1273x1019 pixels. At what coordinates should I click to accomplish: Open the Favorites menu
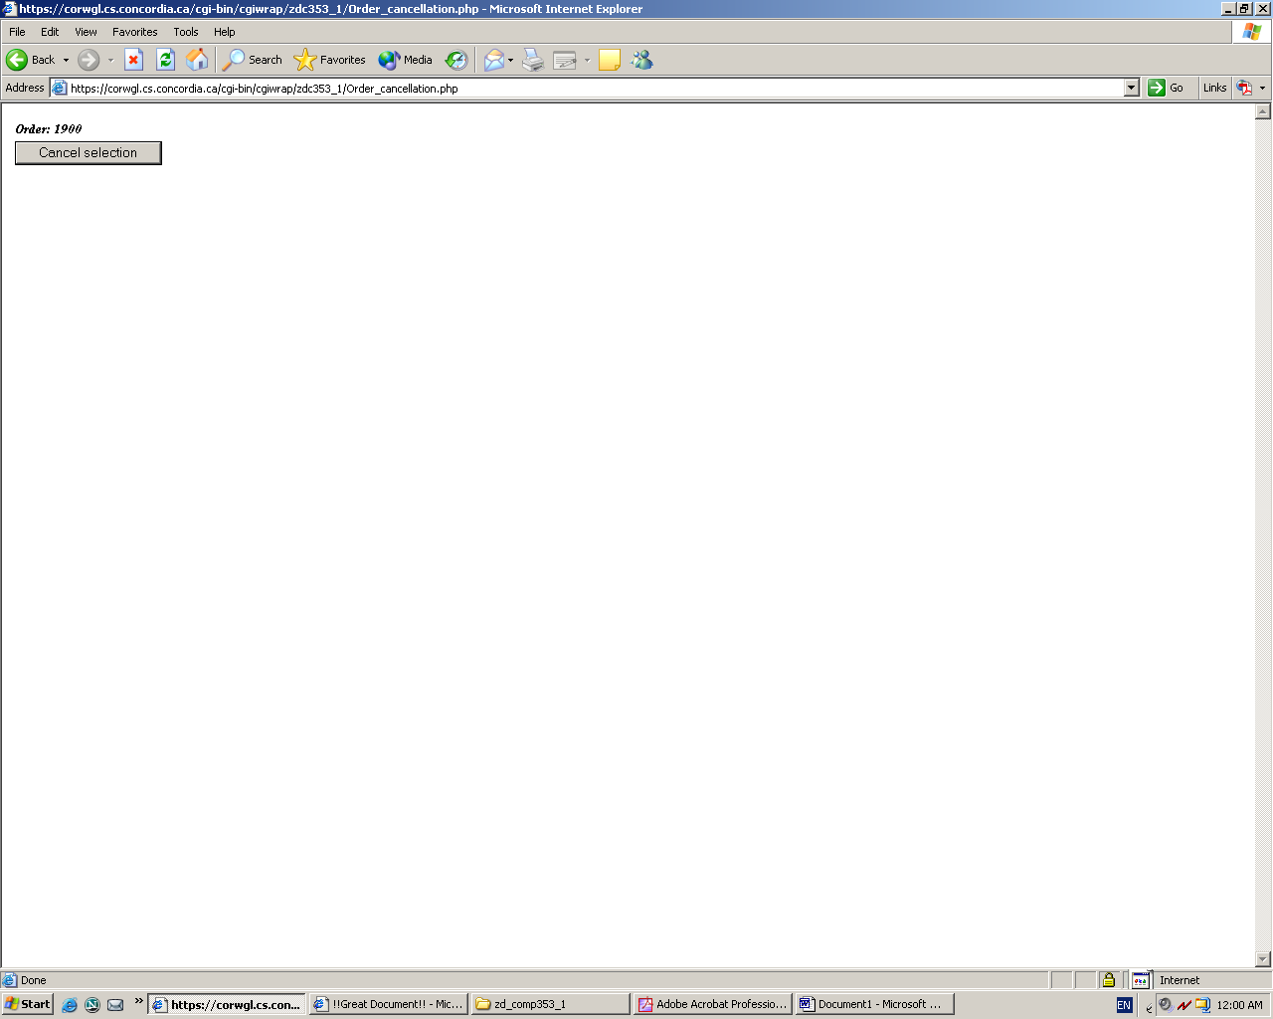[x=135, y=32]
